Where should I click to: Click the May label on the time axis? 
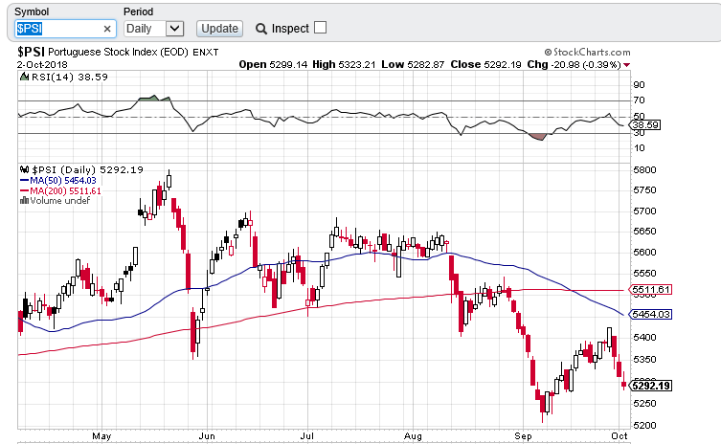click(x=101, y=435)
